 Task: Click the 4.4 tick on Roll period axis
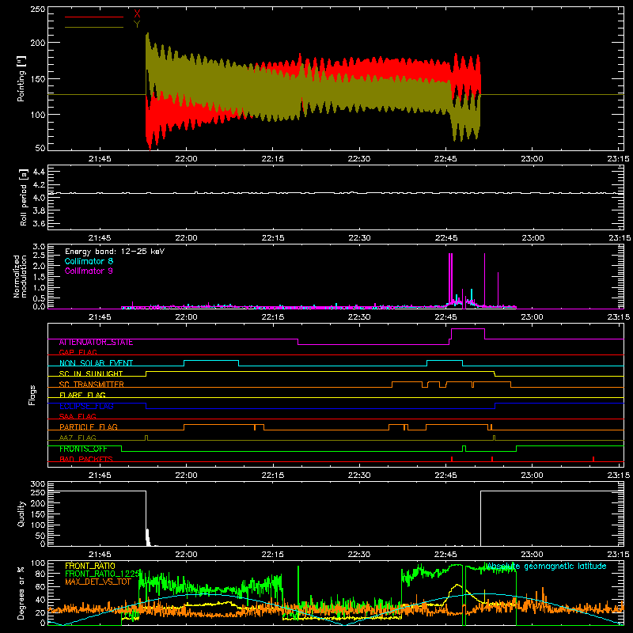(39, 172)
